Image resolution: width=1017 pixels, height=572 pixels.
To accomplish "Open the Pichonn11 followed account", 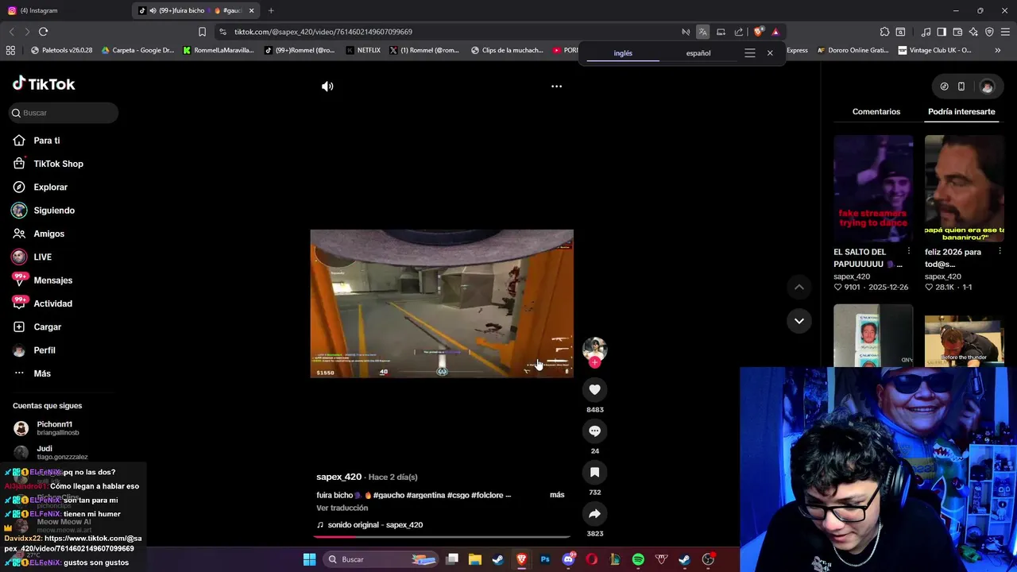I will 54,428.
